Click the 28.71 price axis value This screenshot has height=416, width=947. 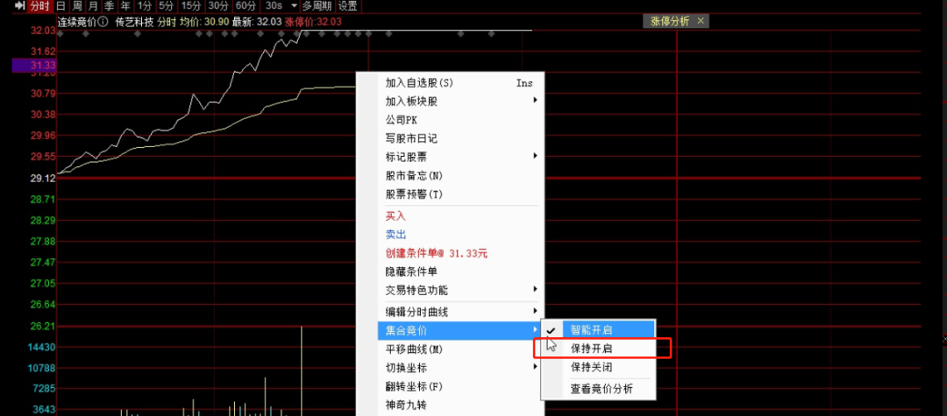point(43,199)
